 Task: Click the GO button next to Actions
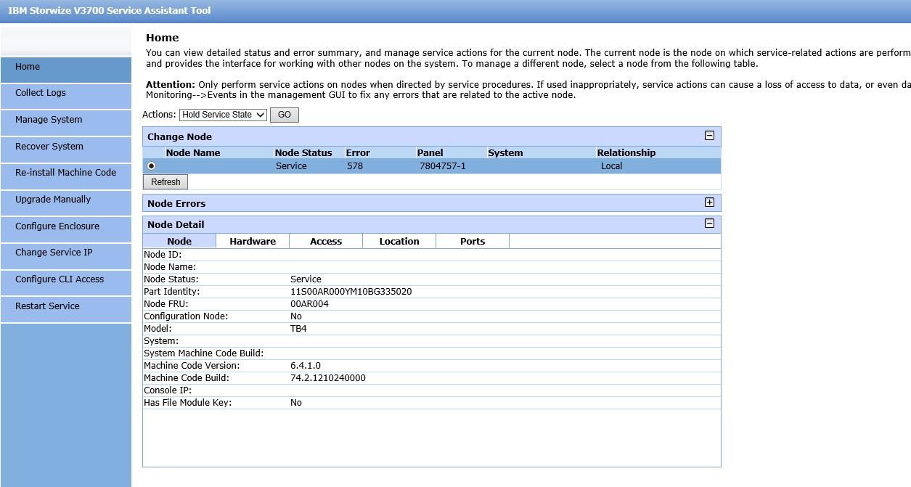284,114
